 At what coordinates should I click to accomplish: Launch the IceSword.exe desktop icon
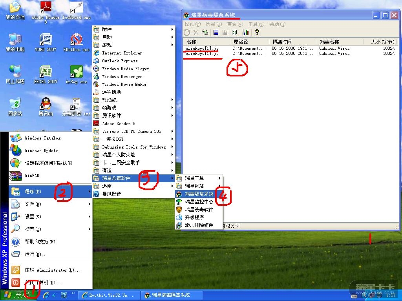pyautogui.click(x=77, y=11)
